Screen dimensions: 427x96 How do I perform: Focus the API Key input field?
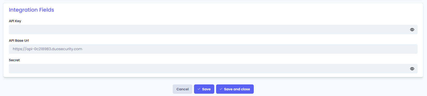point(213,30)
